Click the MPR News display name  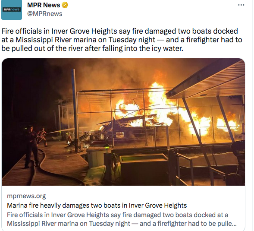coord(44,5)
